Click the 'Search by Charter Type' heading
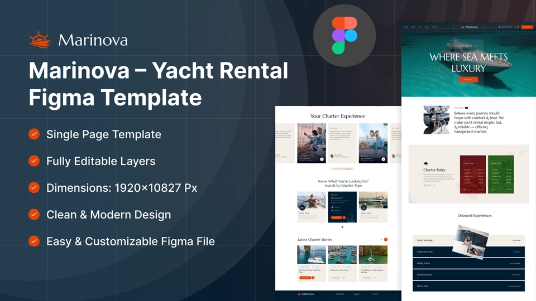Viewport: 536px width, 301px height. tap(343, 185)
